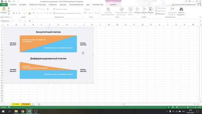The height and width of the screenshot is (114, 202).
Task: Collapse the ribbon with the chevron arrow
Action: tap(200, 17)
